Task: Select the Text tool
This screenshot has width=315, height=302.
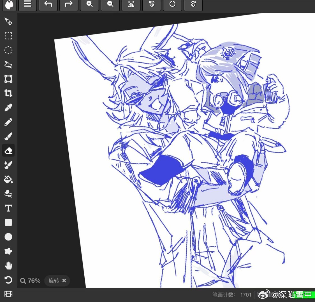Action: 8,208
